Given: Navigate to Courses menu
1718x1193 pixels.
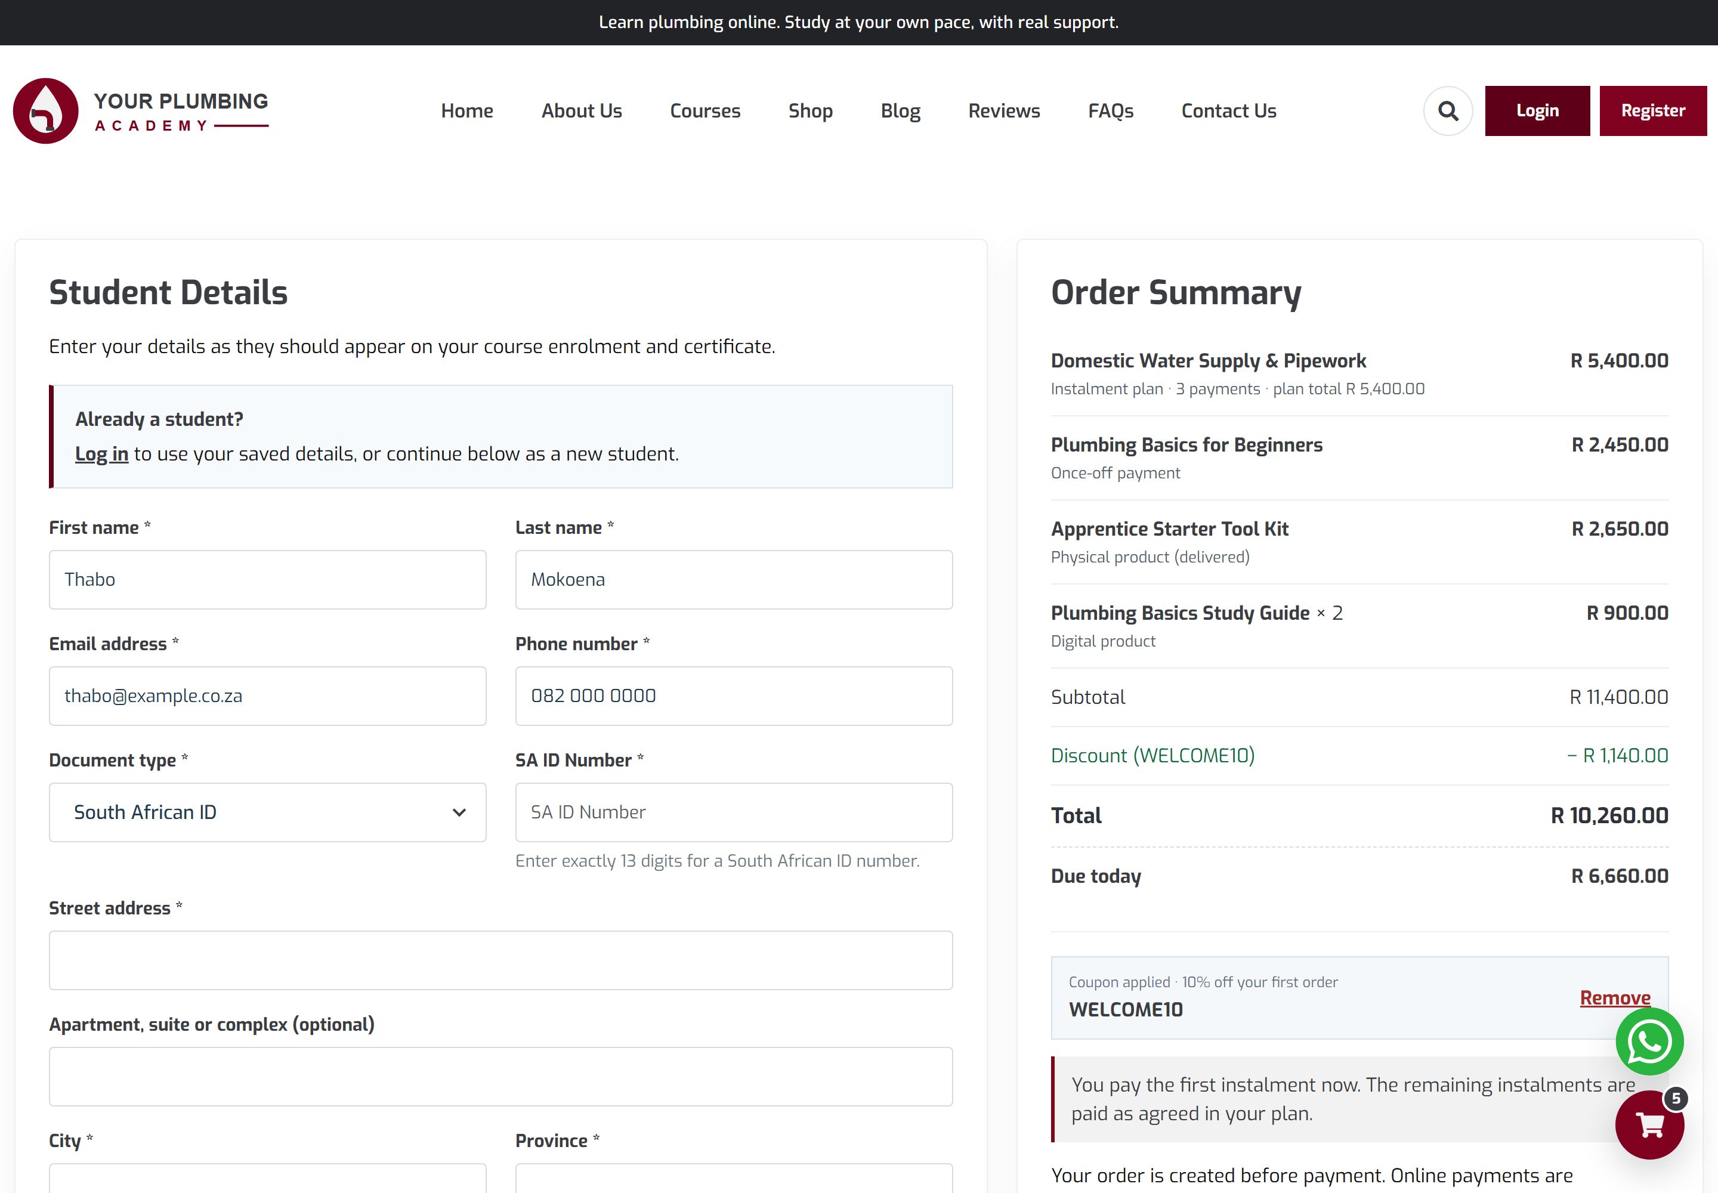Looking at the screenshot, I should tap(705, 110).
